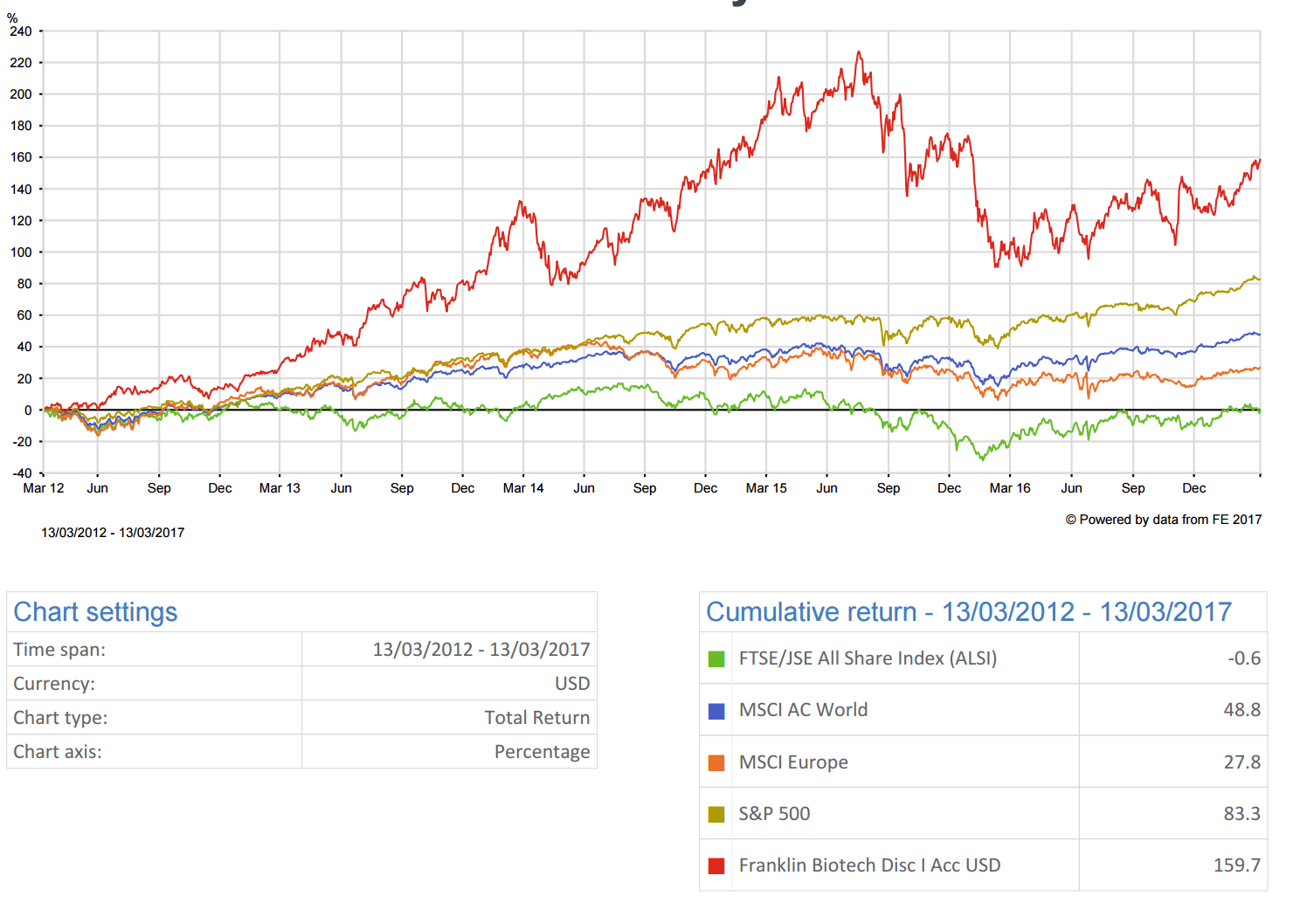Viewport: 1293px width, 903px height.
Task: Click the USD currency value
Action: 572,684
